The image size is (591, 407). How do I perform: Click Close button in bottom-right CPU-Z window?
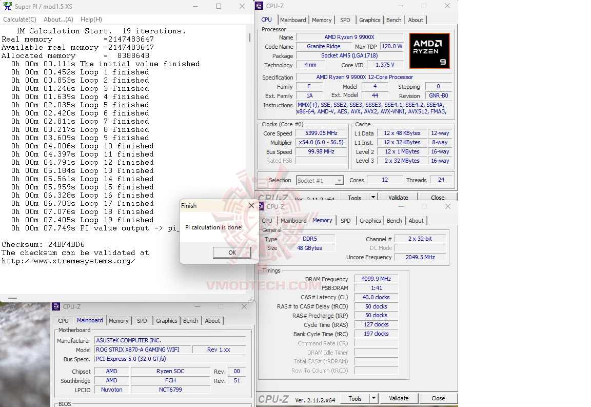[x=438, y=398]
